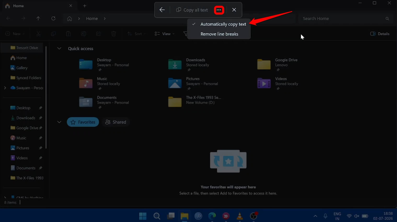Expand Swayam - Personal sidebar node
The image size is (397, 222).
(x=5, y=88)
